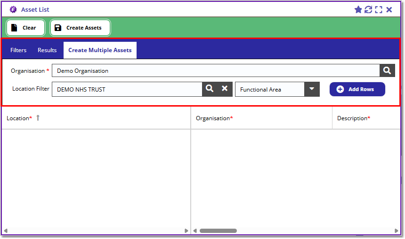
Task: Click the Functional Area combo box
Action: [270, 89]
